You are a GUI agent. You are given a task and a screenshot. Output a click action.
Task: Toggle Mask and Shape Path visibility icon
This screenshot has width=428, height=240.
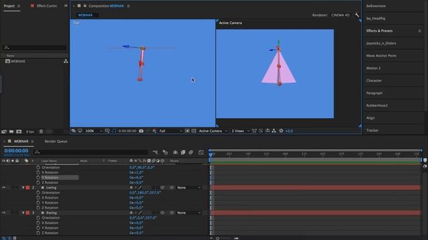[x=114, y=131]
